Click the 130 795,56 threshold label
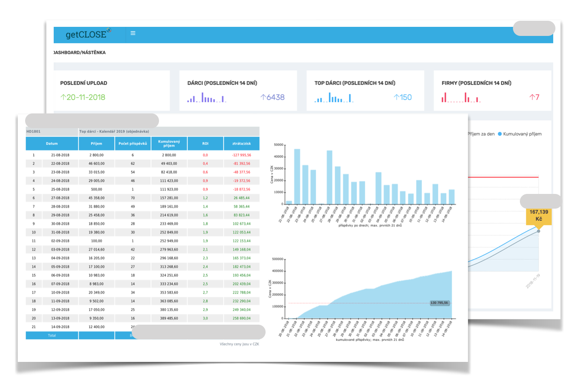 point(440,303)
